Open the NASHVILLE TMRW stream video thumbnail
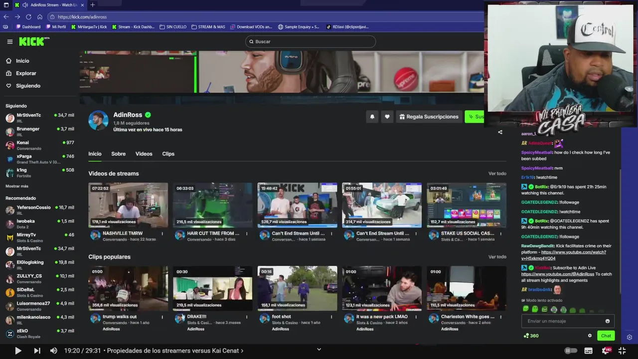Screen dimensions: 638x359 click(128, 205)
